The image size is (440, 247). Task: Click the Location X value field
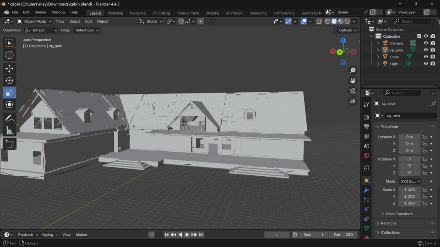409,137
